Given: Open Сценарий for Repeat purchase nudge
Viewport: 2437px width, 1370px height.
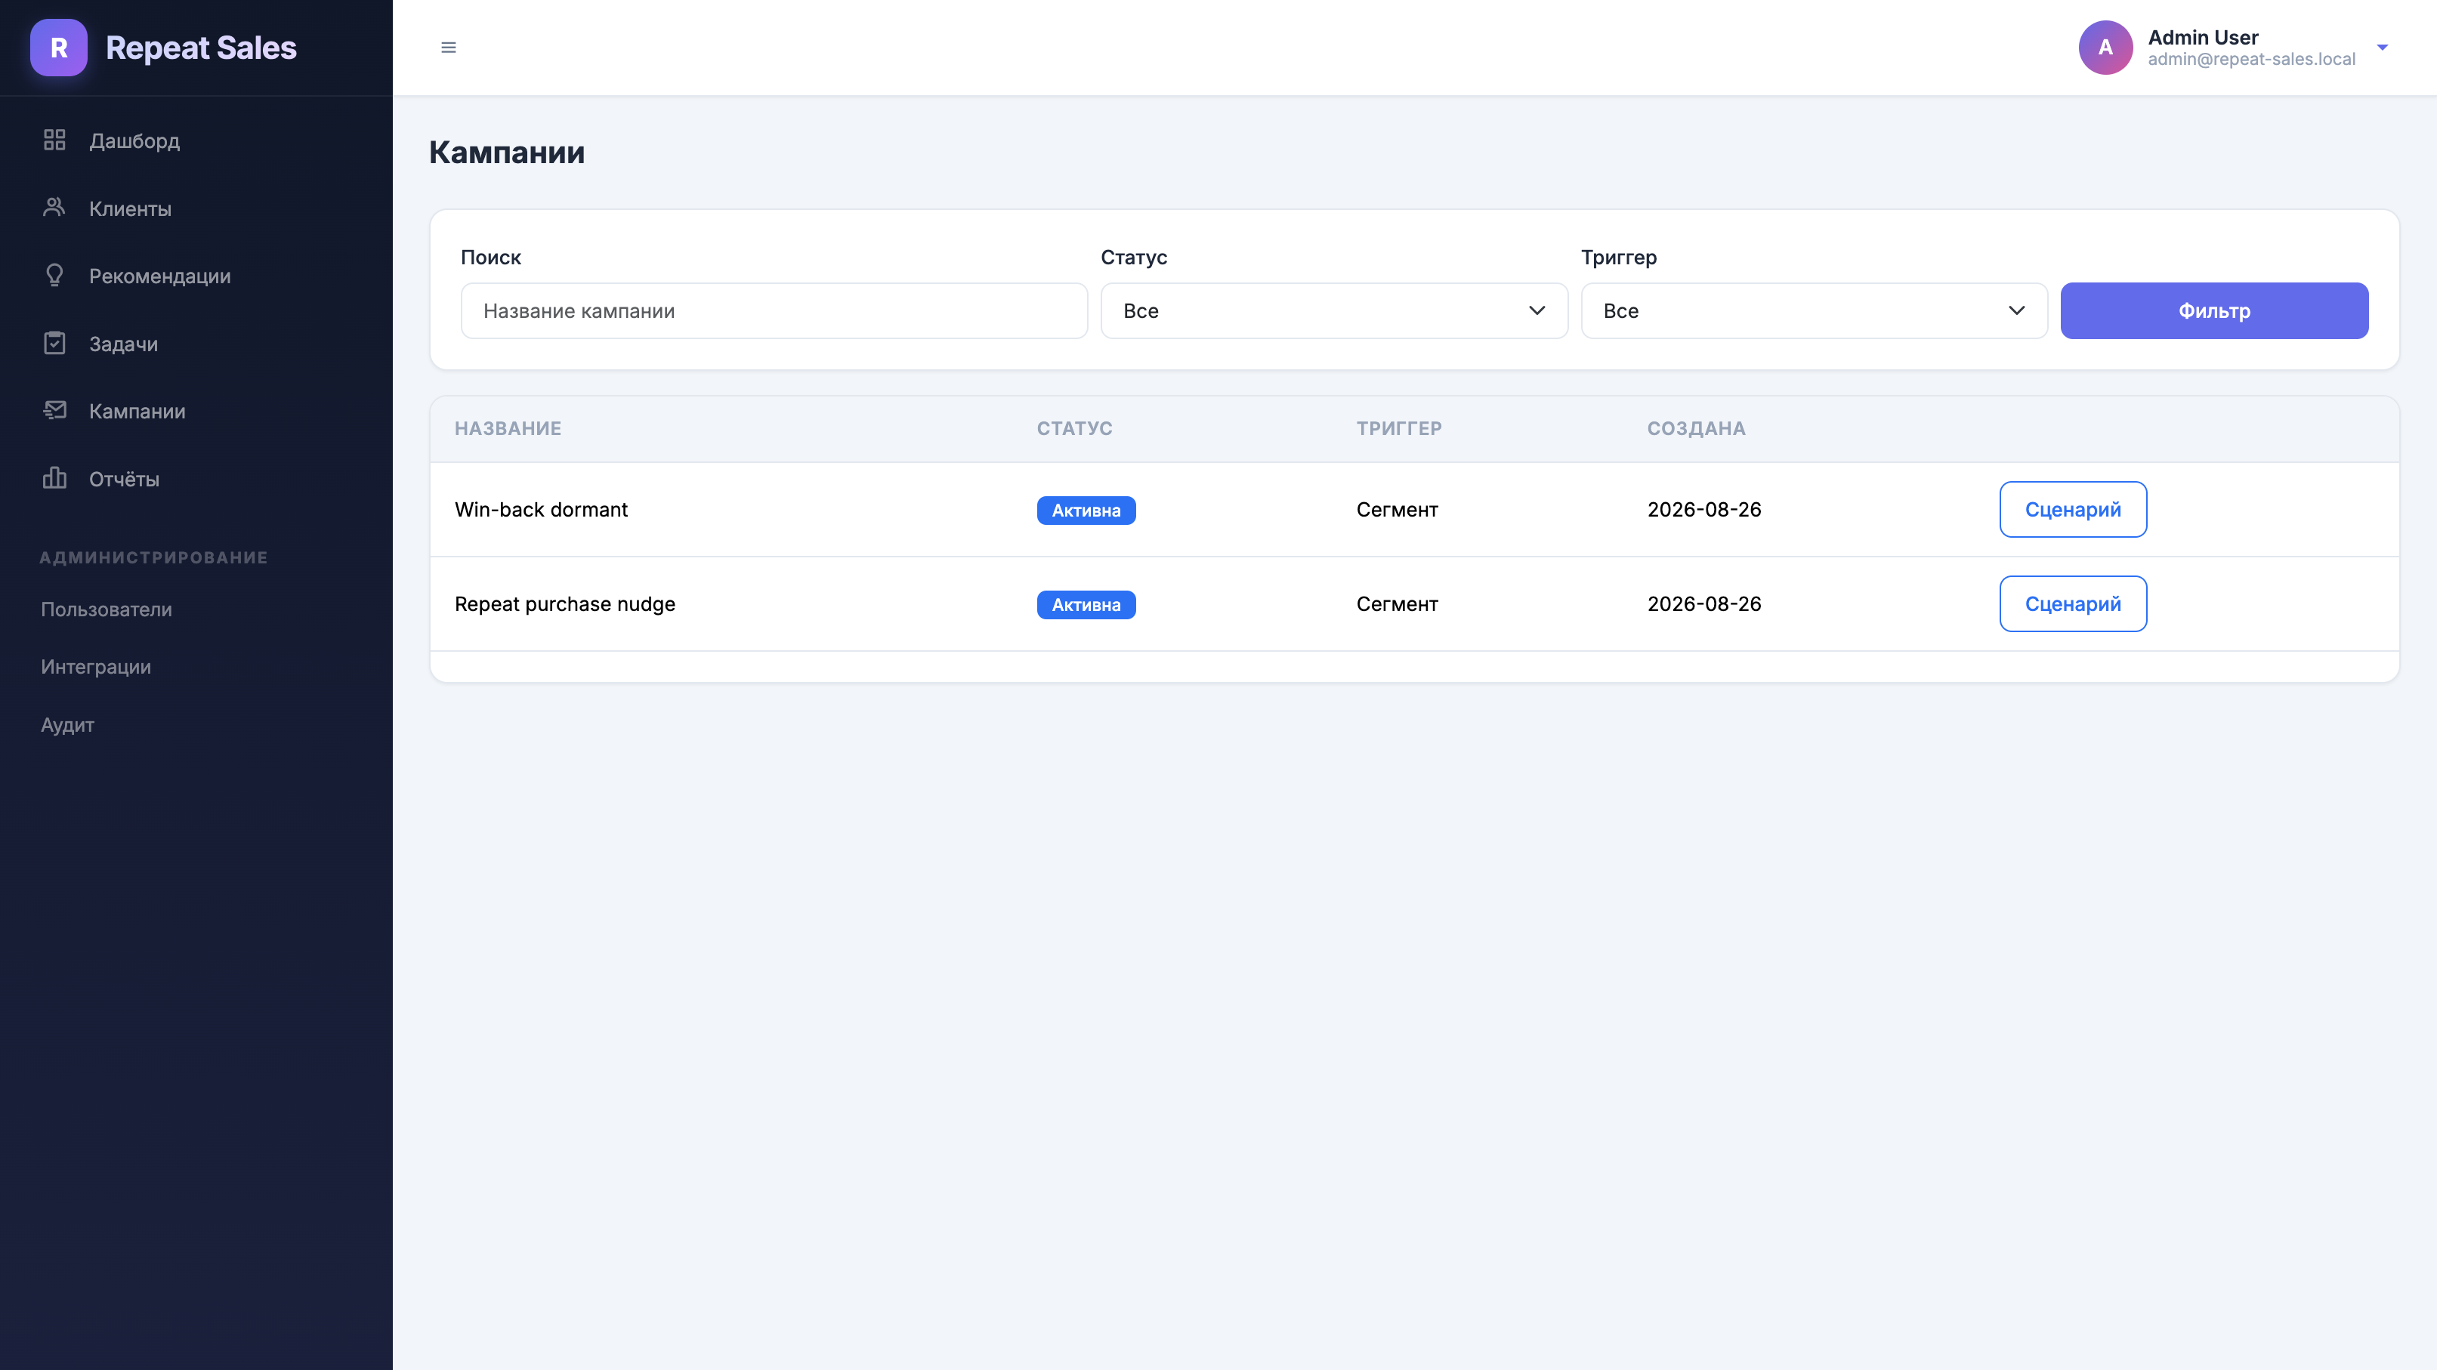Looking at the screenshot, I should pyautogui.click(x=2073, y=604).
